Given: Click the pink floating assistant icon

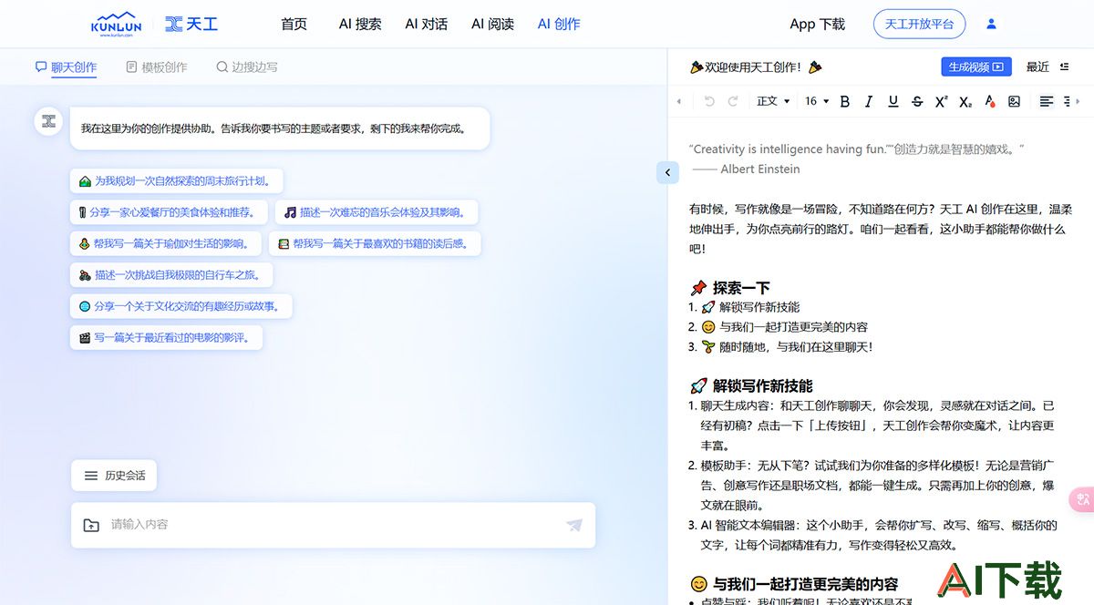Looking at the screenshot, I should pyautogui.click(x=1082, y=498).
